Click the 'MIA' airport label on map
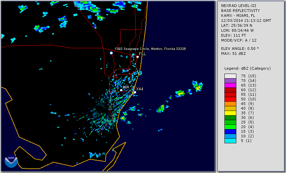The width and height of the screenshot is (286, 173). tap(126, 87)
